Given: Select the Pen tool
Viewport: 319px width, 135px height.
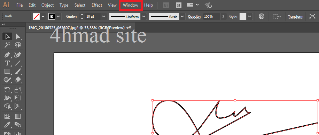Looking at the screenshot, I should [7, 55].
